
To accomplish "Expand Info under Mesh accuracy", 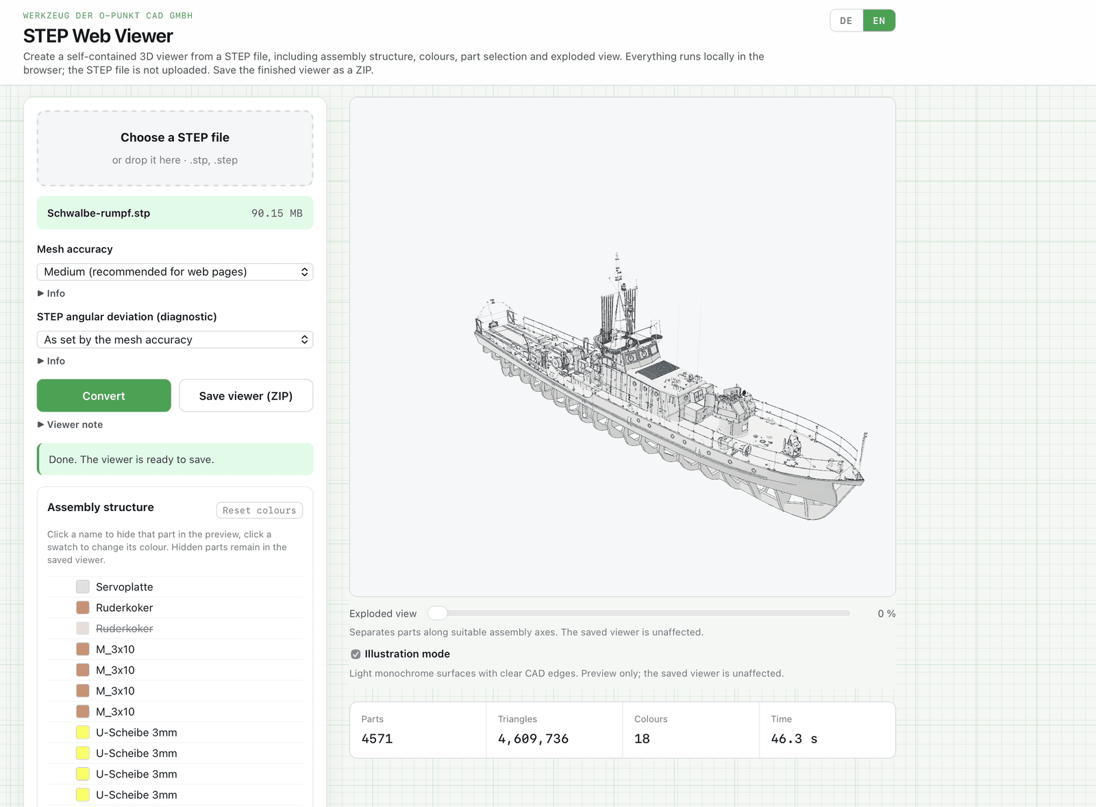I will 51,293.
